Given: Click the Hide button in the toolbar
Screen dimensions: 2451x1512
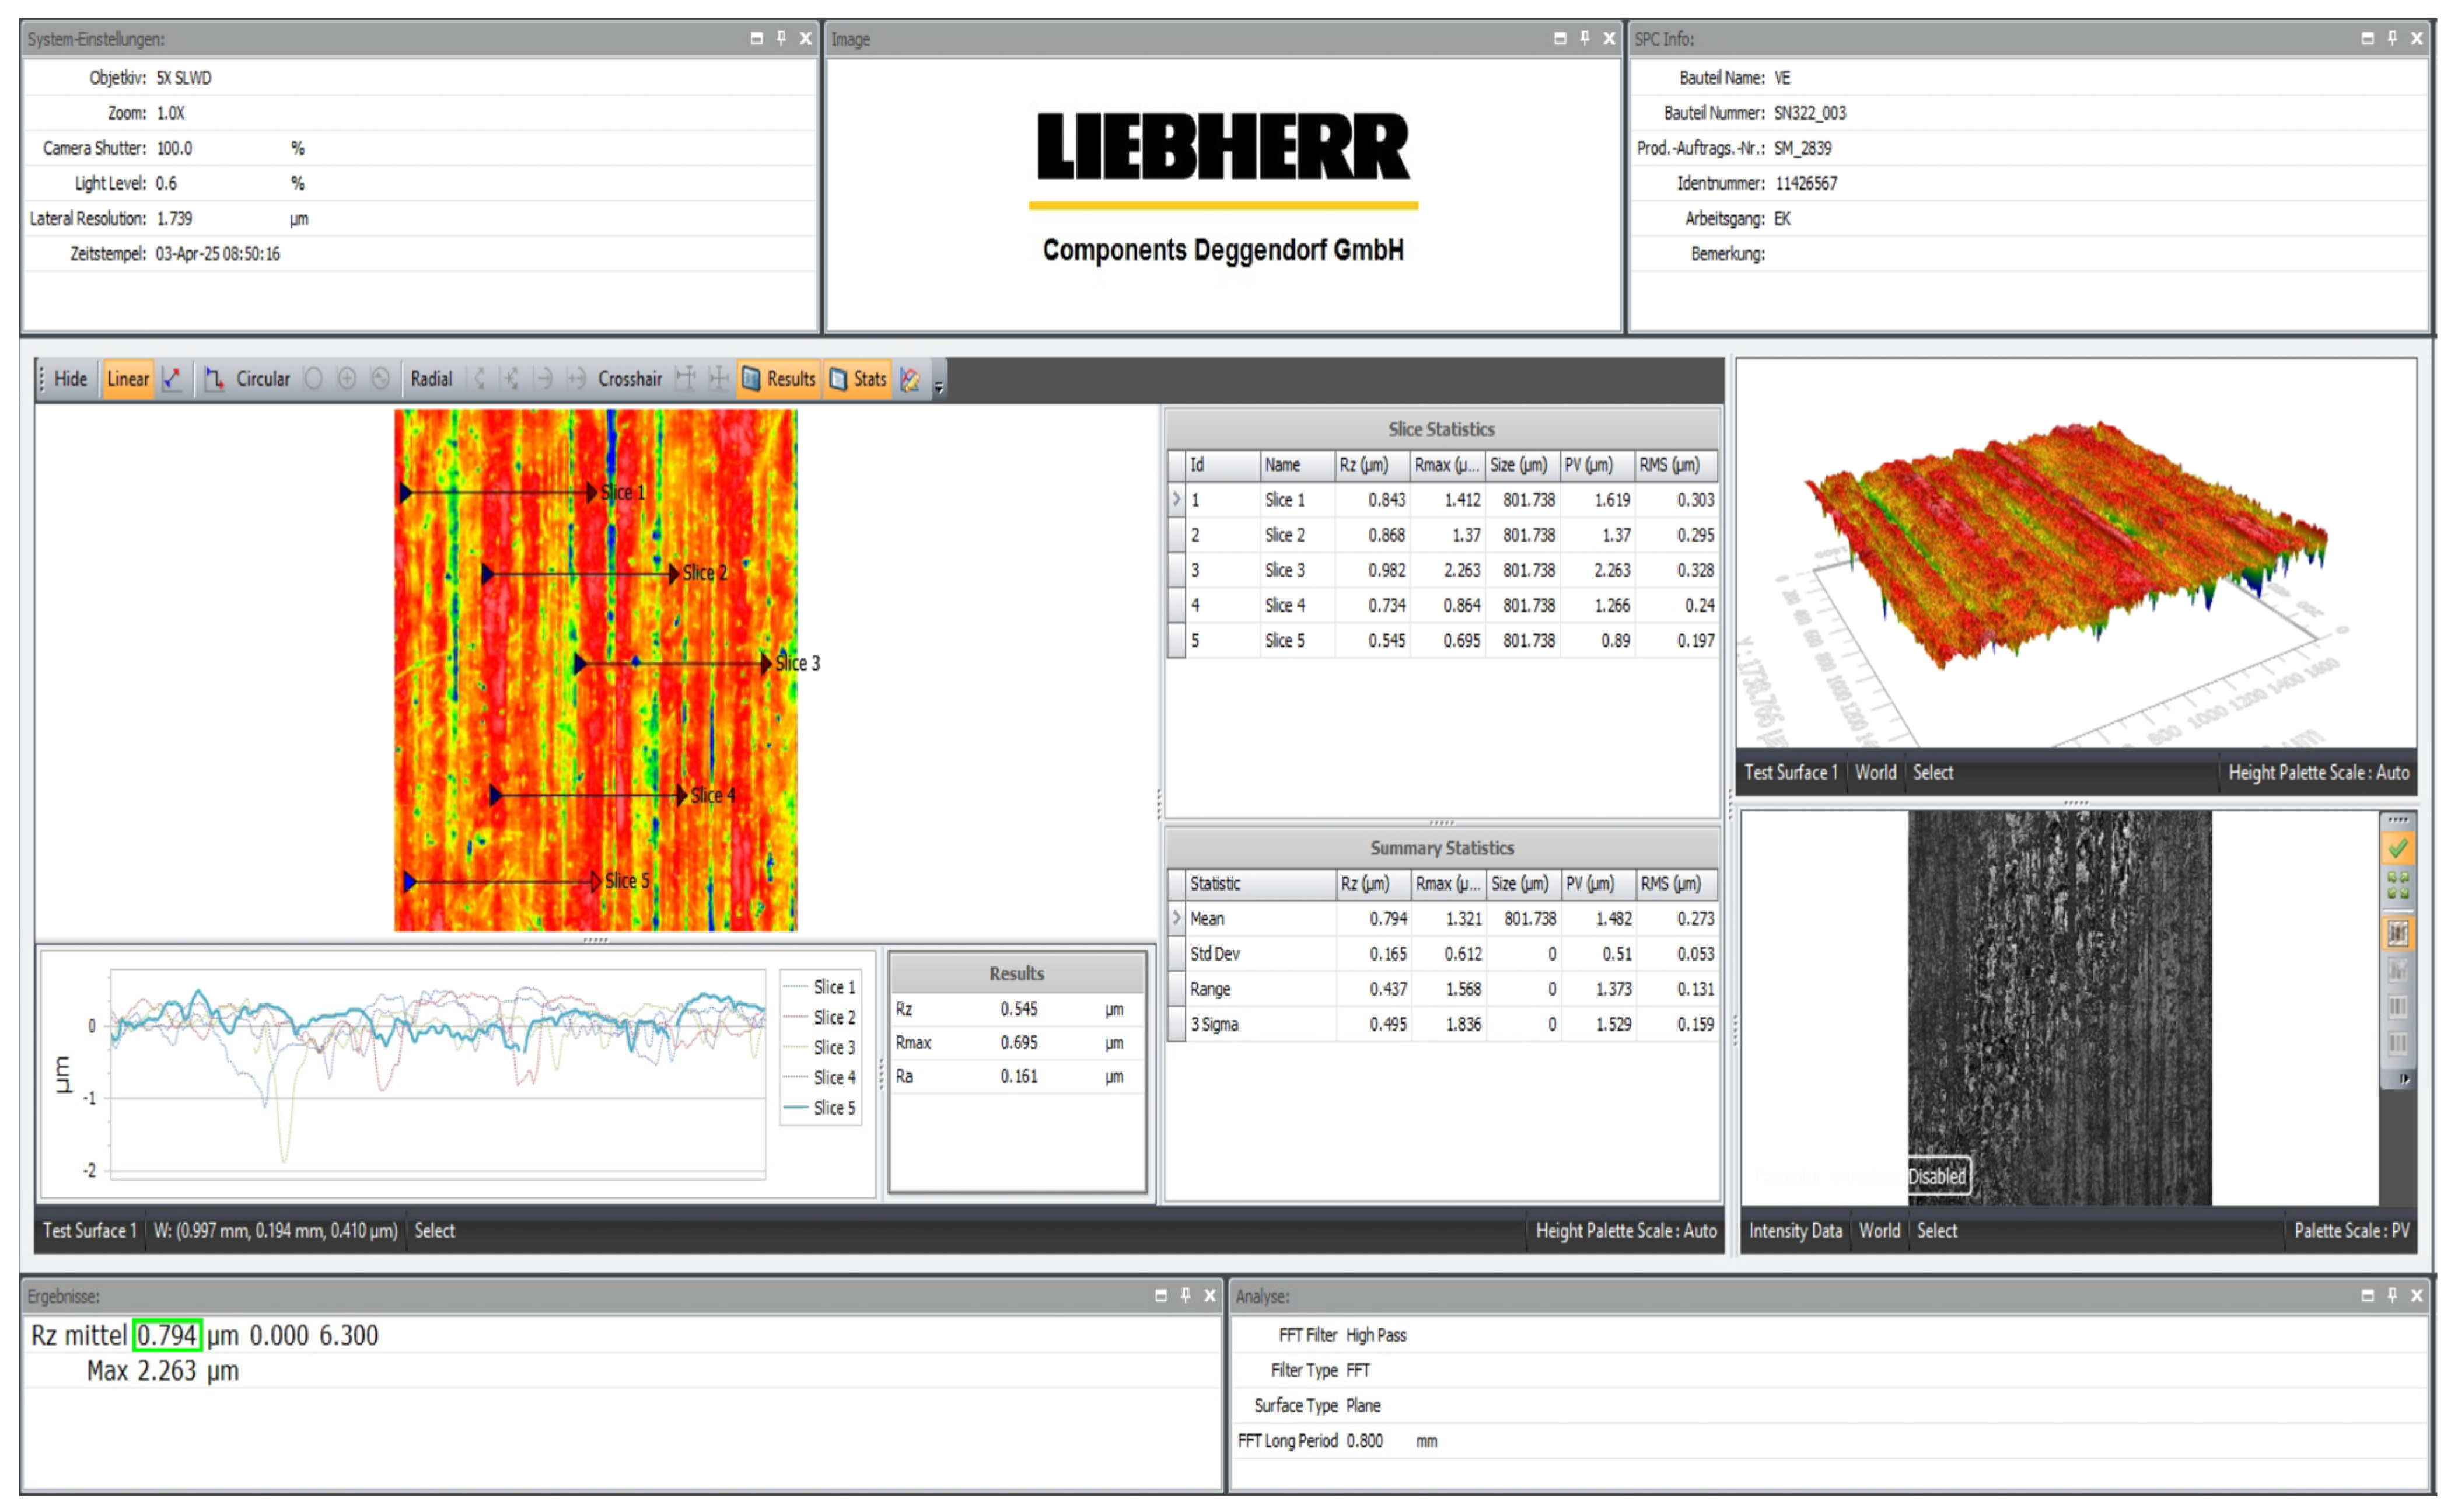Looking at the screenshot, I should [70, 380].
